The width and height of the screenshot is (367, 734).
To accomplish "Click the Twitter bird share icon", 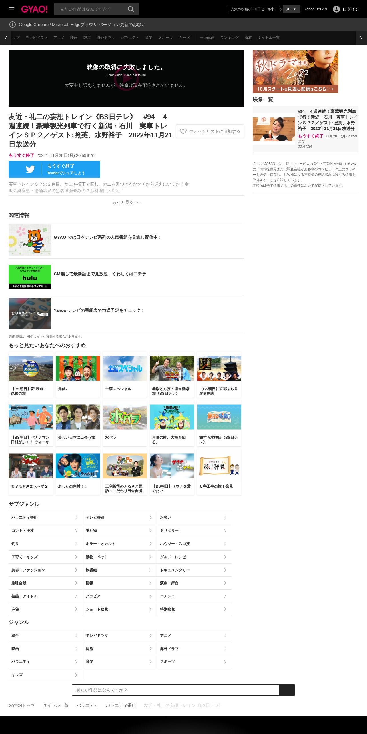I will click(x=30, y=169).
